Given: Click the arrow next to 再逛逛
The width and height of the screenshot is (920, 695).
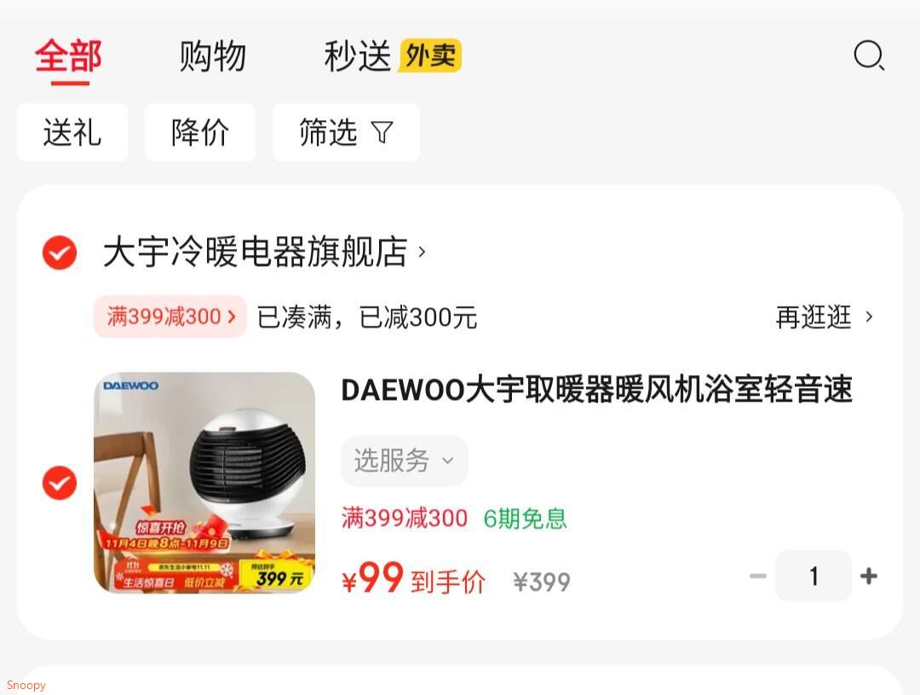Looking at the screenshot, I should [x=869, y=316].
